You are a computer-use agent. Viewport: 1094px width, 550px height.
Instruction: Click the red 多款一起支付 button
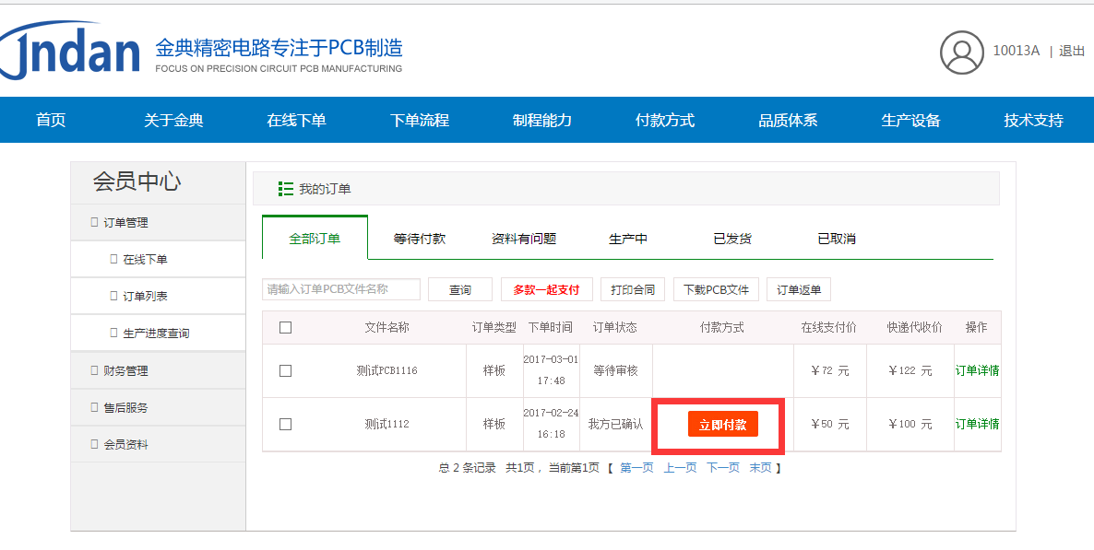547,289
